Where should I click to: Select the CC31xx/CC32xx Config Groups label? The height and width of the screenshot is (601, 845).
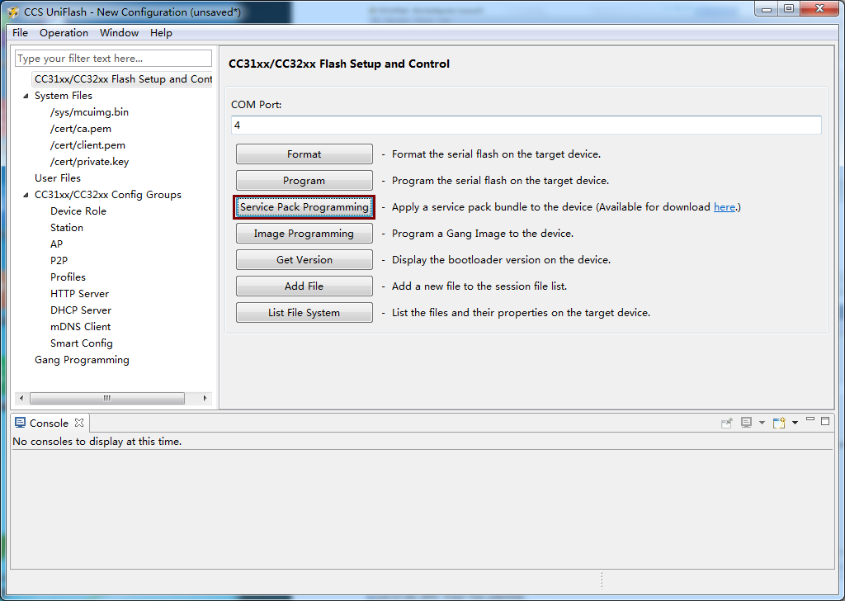(x=108, y=195)
